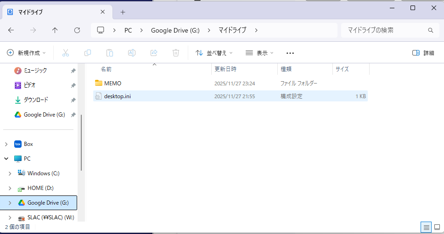Collapse the PC tree node
Screen dimensions: 444x234
point(6,159)
